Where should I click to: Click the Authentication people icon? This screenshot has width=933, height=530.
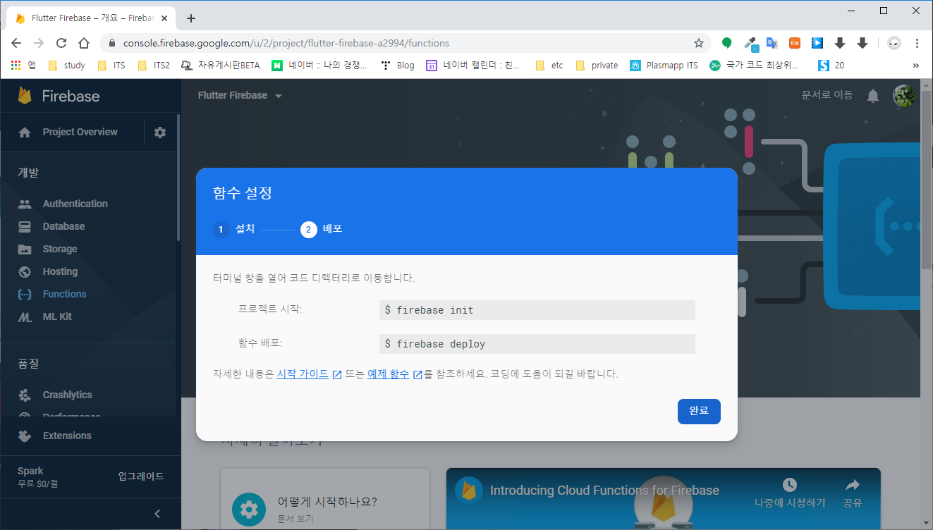25,204
